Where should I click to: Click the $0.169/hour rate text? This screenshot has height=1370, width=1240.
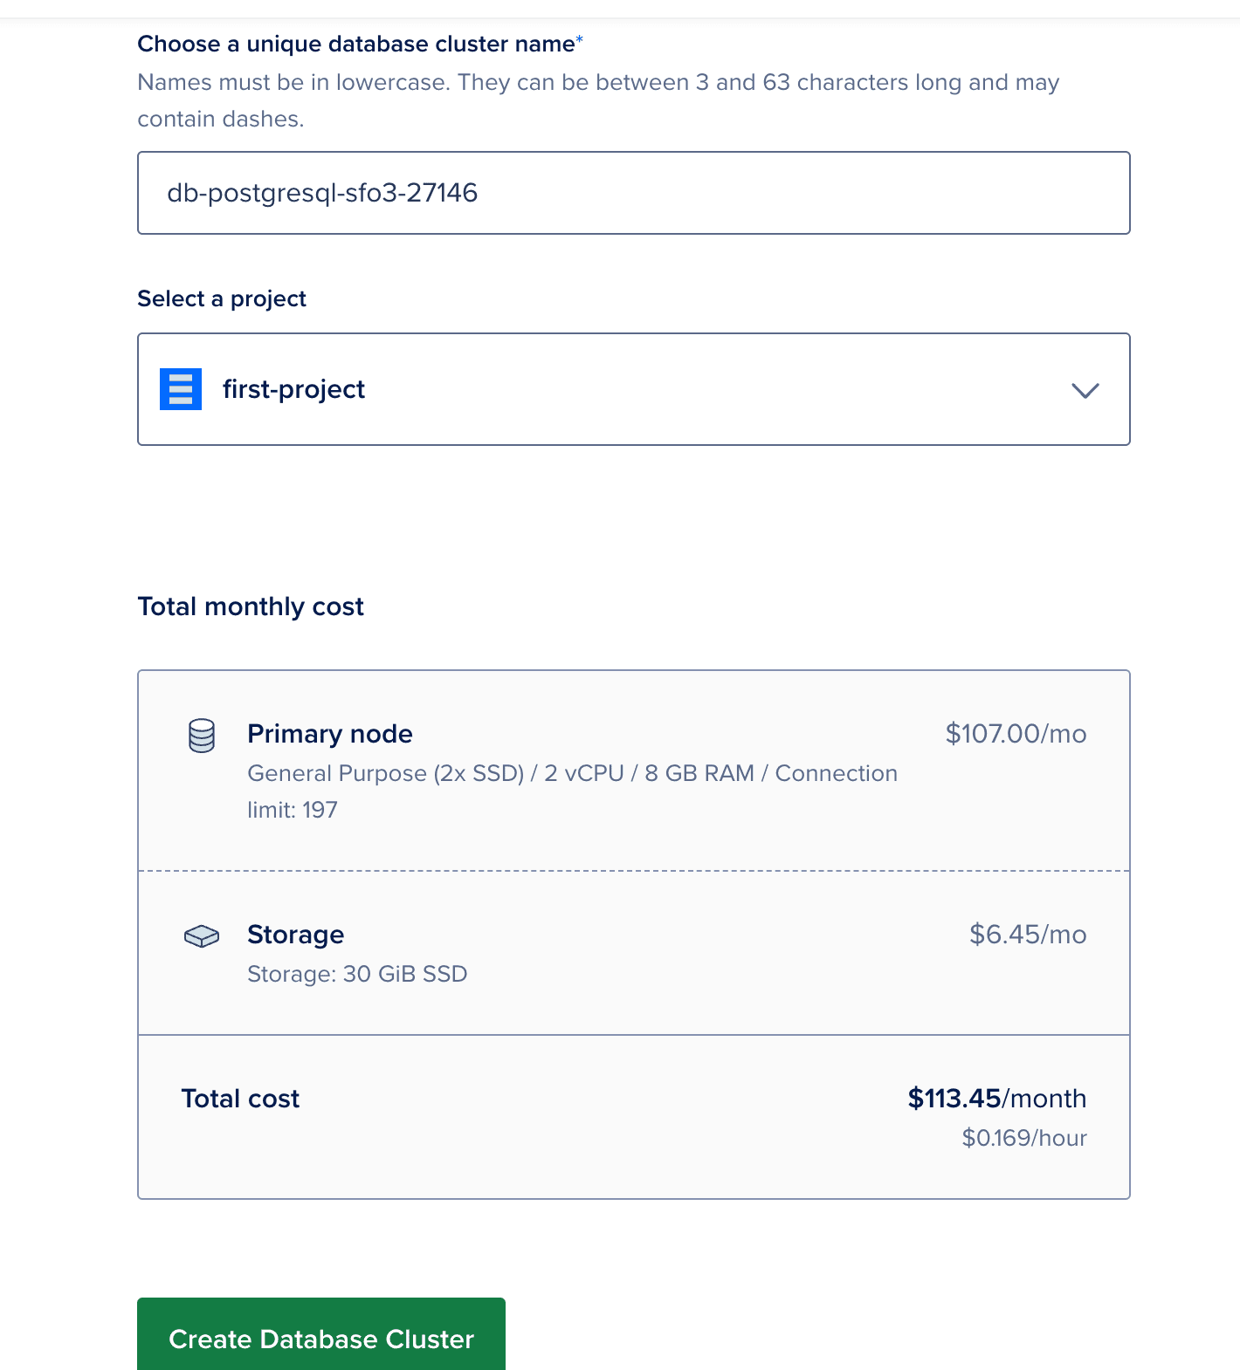coord(1023,1138)
